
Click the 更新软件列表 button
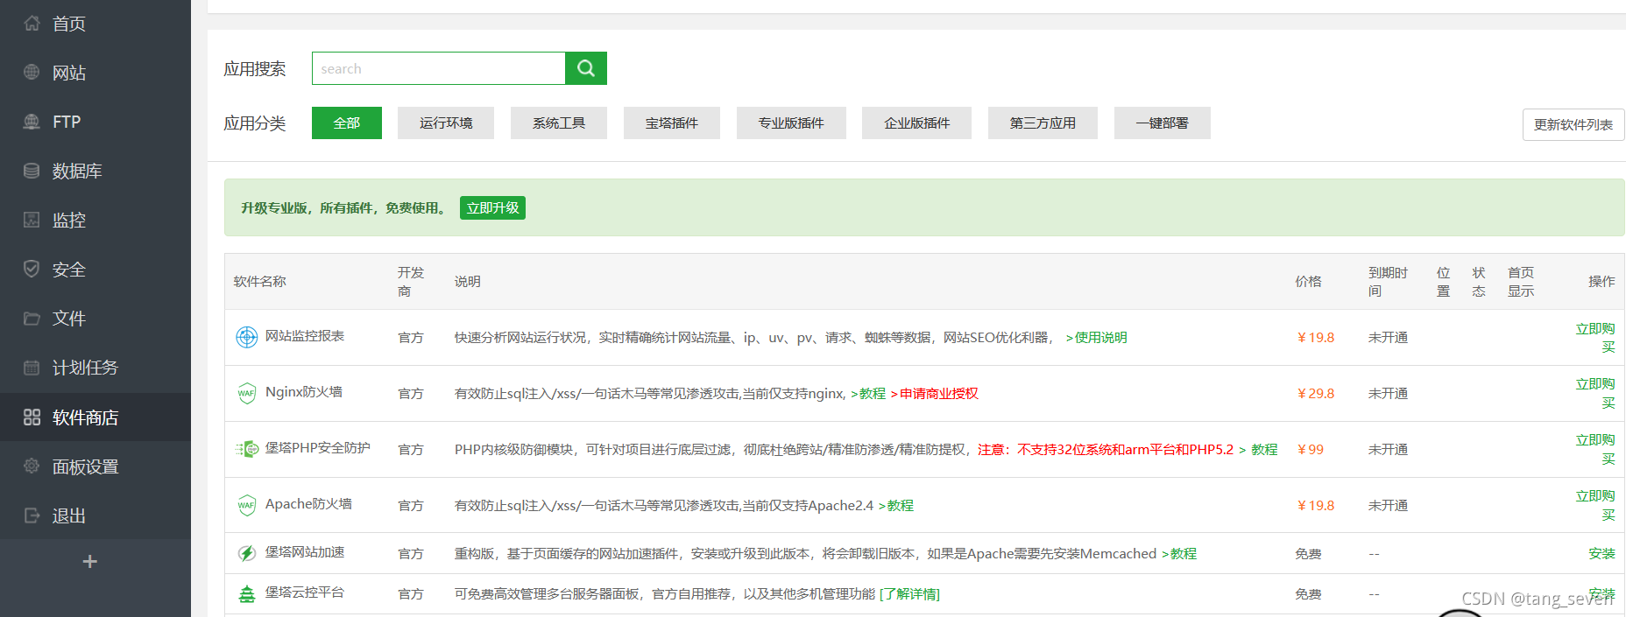[x=1573, y=124]
